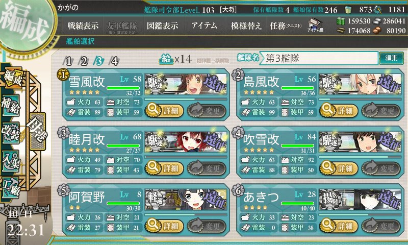The width and height of the screenshot is (408, 245).
Task: Click 詳細 details button for 雪風改
Action: 164,111
